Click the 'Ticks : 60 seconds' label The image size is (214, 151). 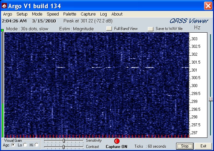pos(150,146)
